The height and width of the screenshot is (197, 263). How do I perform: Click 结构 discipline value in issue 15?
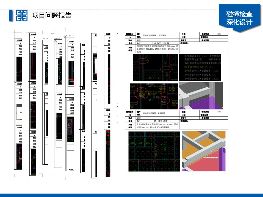coord(219,112)
